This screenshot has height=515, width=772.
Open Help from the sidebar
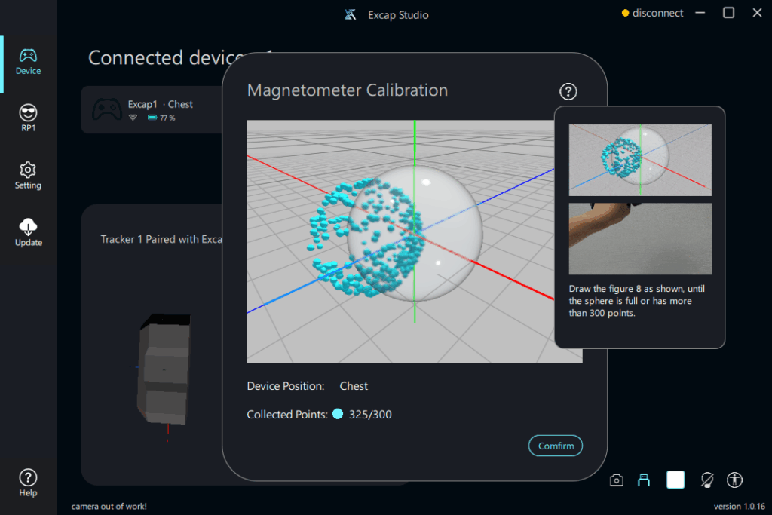pos(28,483)
